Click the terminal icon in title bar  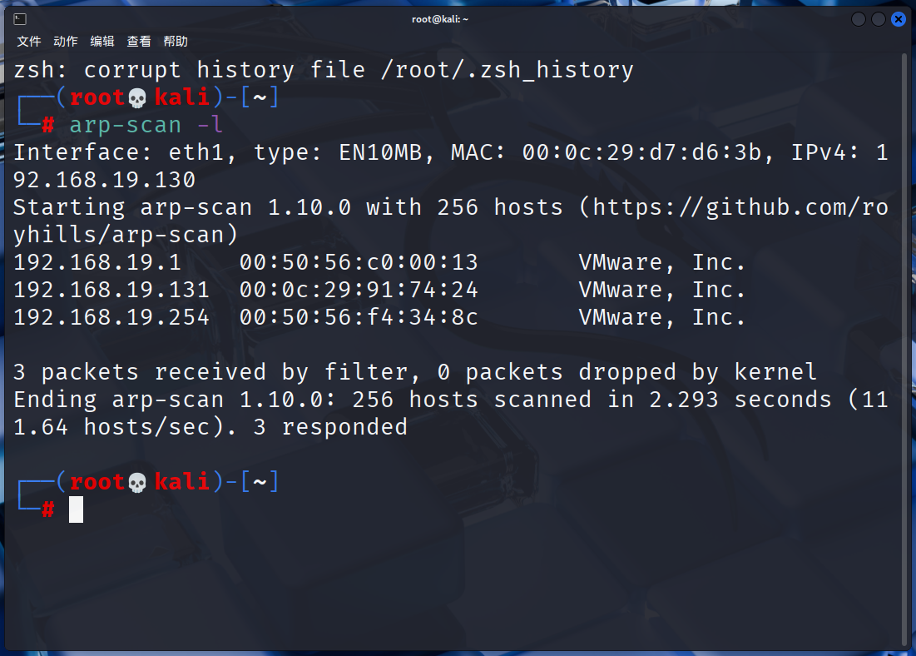pyautogui.click(x=20, y=19)
